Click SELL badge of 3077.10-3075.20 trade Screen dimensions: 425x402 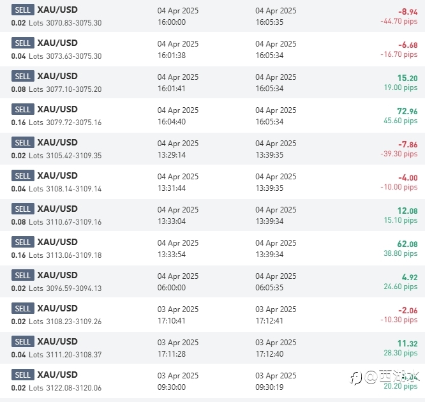coord(22,77)
